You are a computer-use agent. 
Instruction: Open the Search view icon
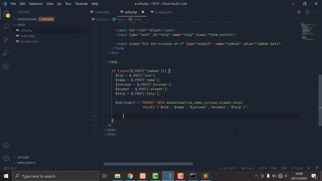pos(6,27)
